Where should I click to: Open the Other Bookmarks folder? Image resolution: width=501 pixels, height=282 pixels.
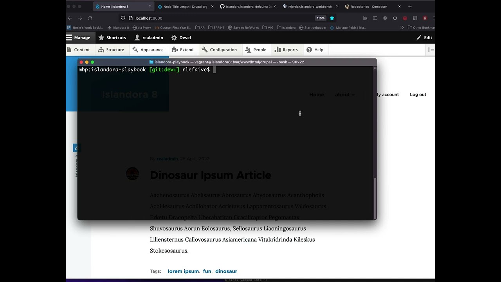[x=422, y=28]
